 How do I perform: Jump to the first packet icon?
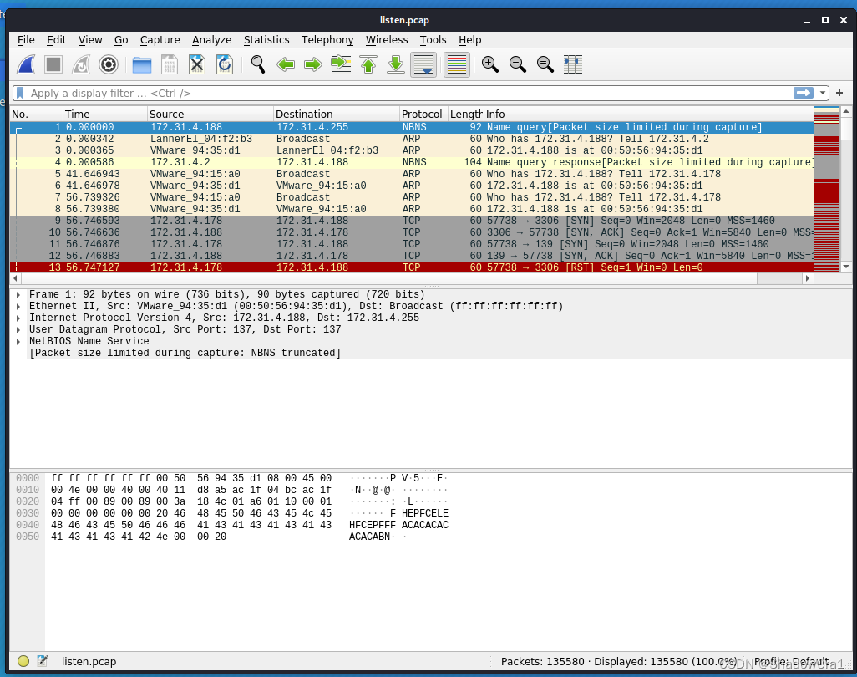click(368, 64)
